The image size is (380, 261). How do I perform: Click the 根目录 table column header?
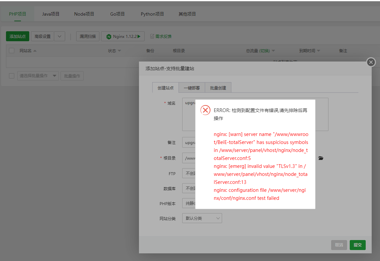click(179, 51)
